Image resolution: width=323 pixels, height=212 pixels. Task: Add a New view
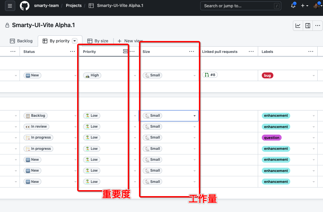pos(130,41)
